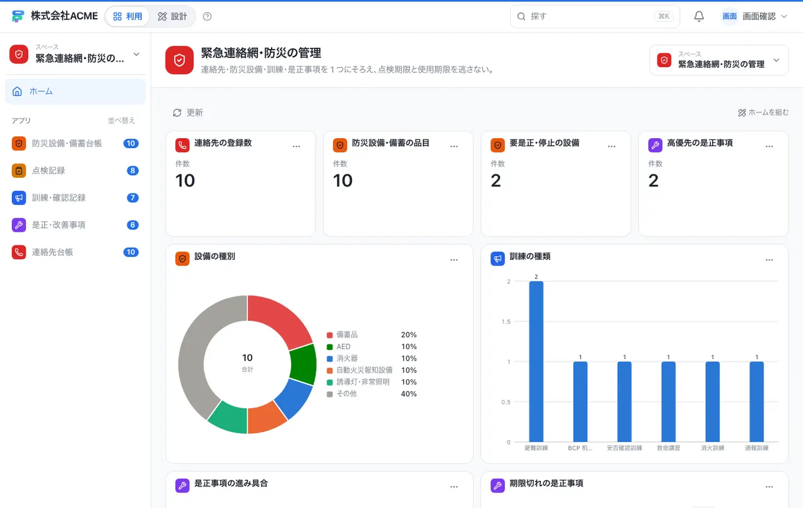
Task: Click the red shield icon beside the page title
Action: click(x=179, y=60)
